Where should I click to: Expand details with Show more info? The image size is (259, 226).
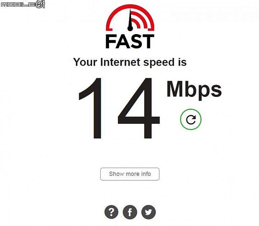[x=130, y=174]
